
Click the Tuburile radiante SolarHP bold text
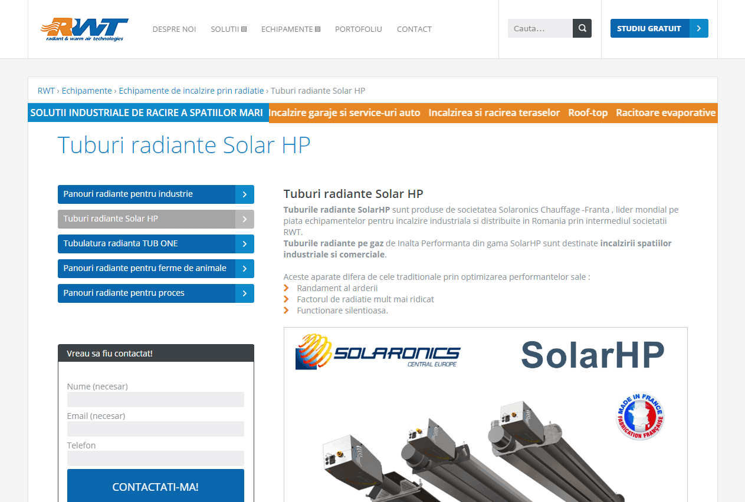(337, 210)
